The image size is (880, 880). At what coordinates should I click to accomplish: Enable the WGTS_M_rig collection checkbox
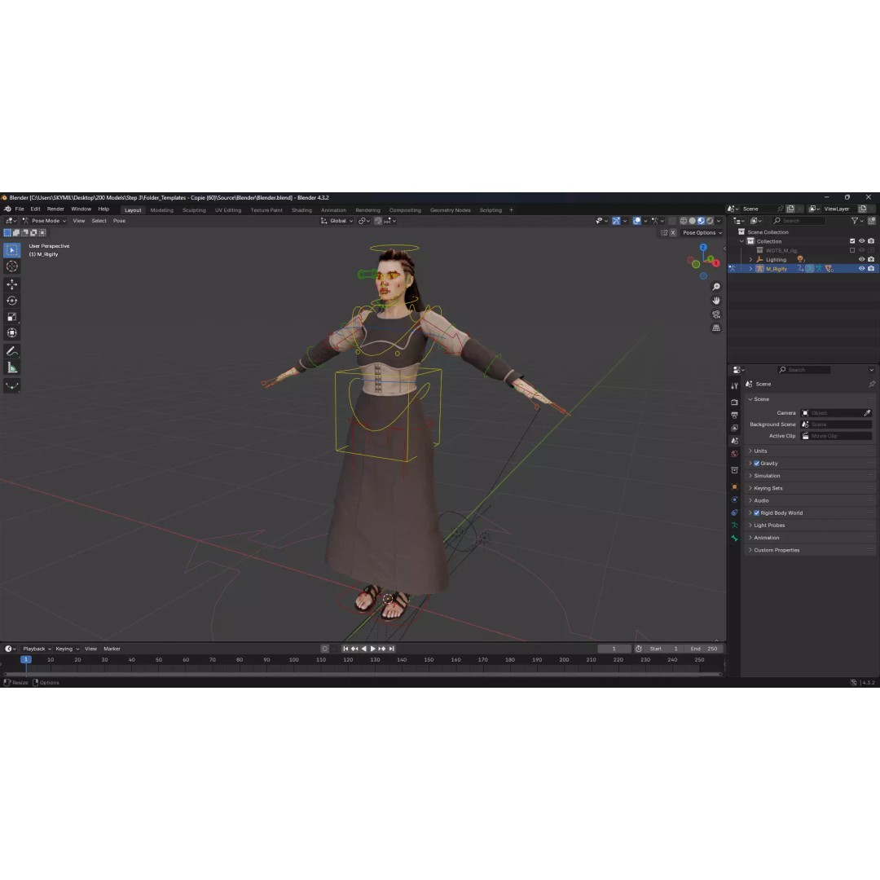tap(852, 250)
